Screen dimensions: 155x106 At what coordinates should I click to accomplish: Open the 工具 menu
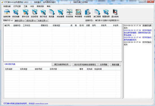pos(25,6)
